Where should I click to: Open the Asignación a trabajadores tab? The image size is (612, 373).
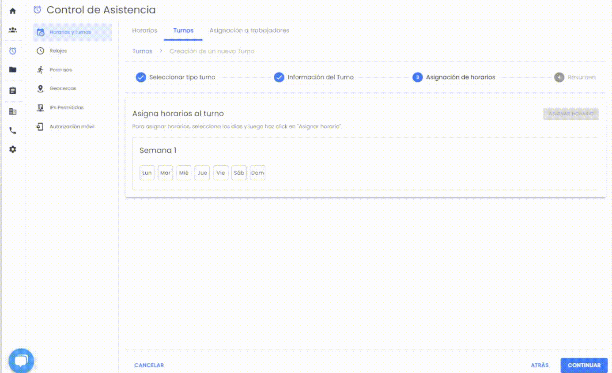249,30
